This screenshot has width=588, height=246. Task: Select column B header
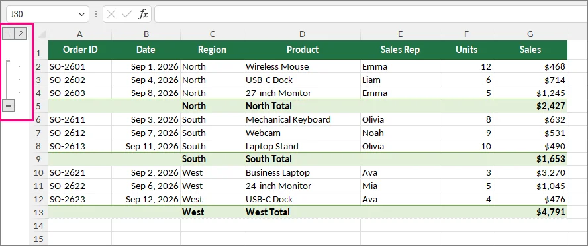click(146, 34)
